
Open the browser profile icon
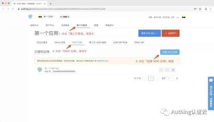click(x=206, y=9)
